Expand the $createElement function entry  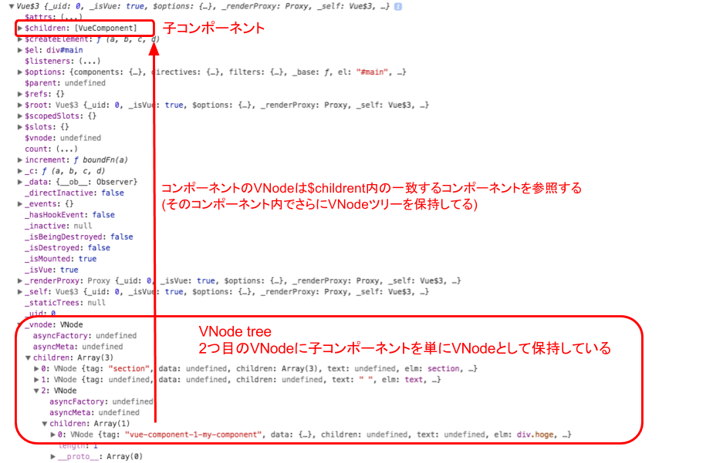20,39
